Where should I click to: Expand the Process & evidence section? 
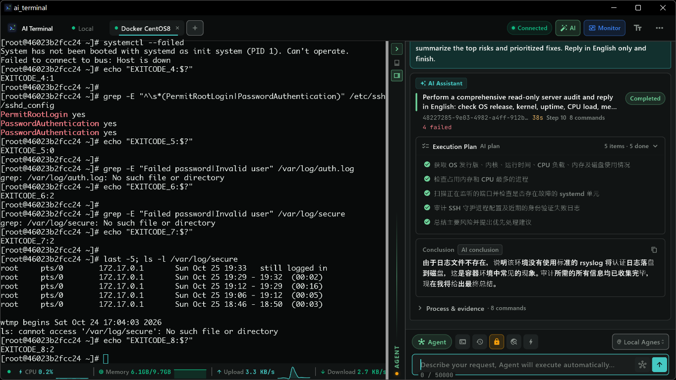coord(472,308)
